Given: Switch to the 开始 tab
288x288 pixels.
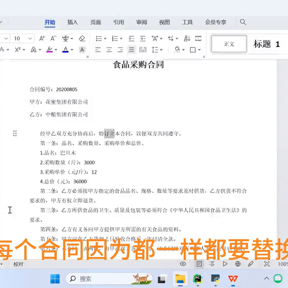Looking at the screenshot, I should [50, 22].
